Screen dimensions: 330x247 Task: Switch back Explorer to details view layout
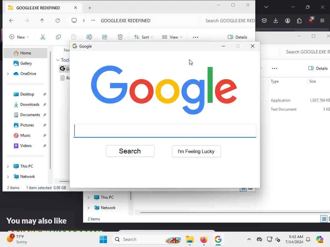point(324,219)
